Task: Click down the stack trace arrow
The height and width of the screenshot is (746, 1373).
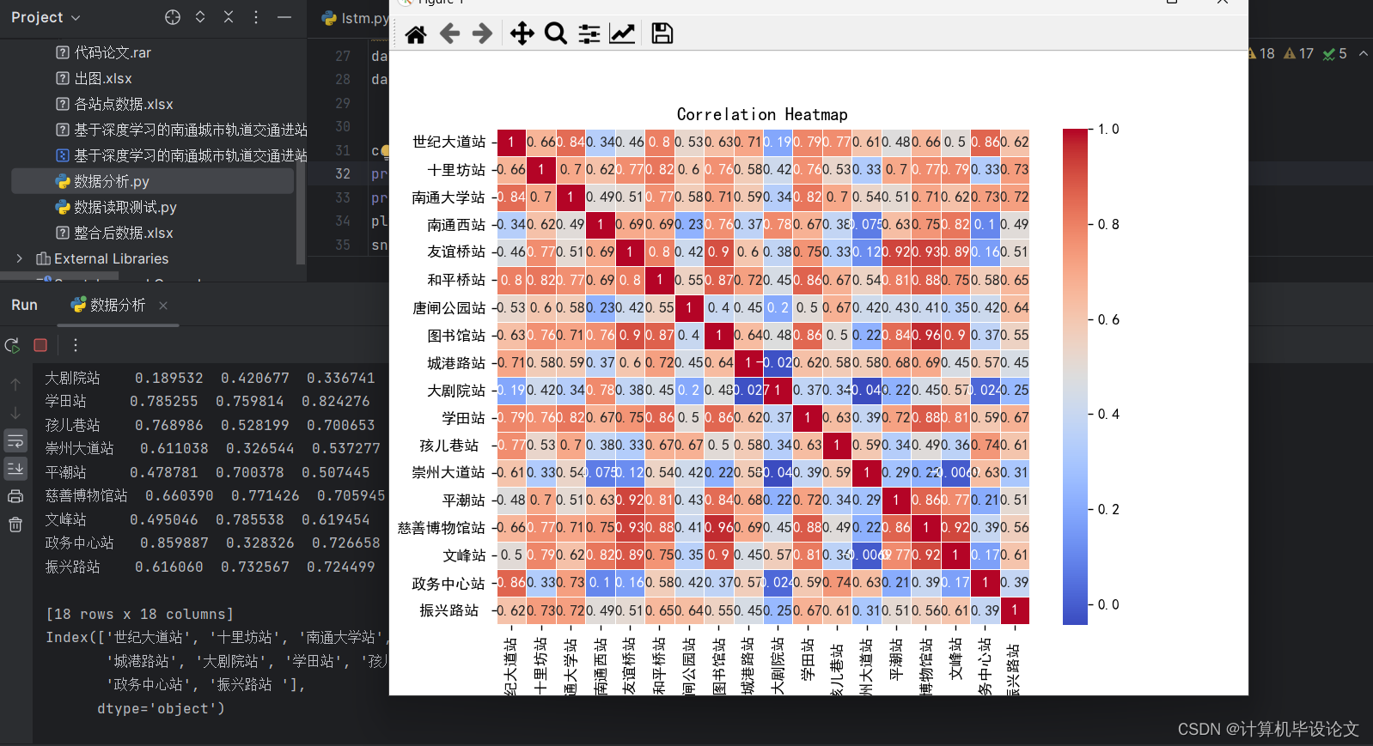Action: [15, 413]
